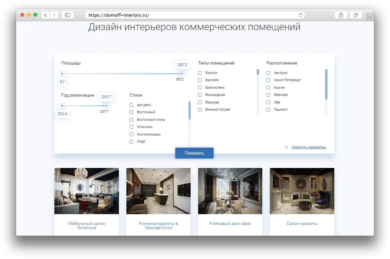Enable the Лофт style checkbox
This screenshot has height=259, width=390.
coord(132,142)
